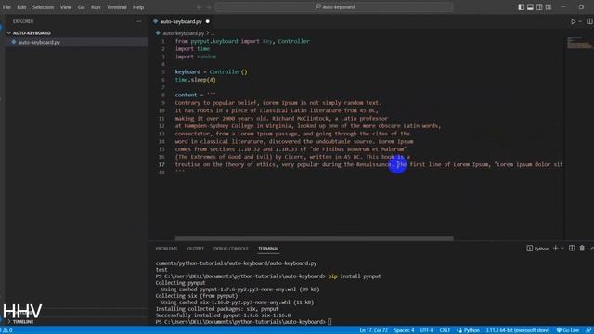
Task: Switch to the auto-keyboard.py editor tab
Action: tap(181, 21)
